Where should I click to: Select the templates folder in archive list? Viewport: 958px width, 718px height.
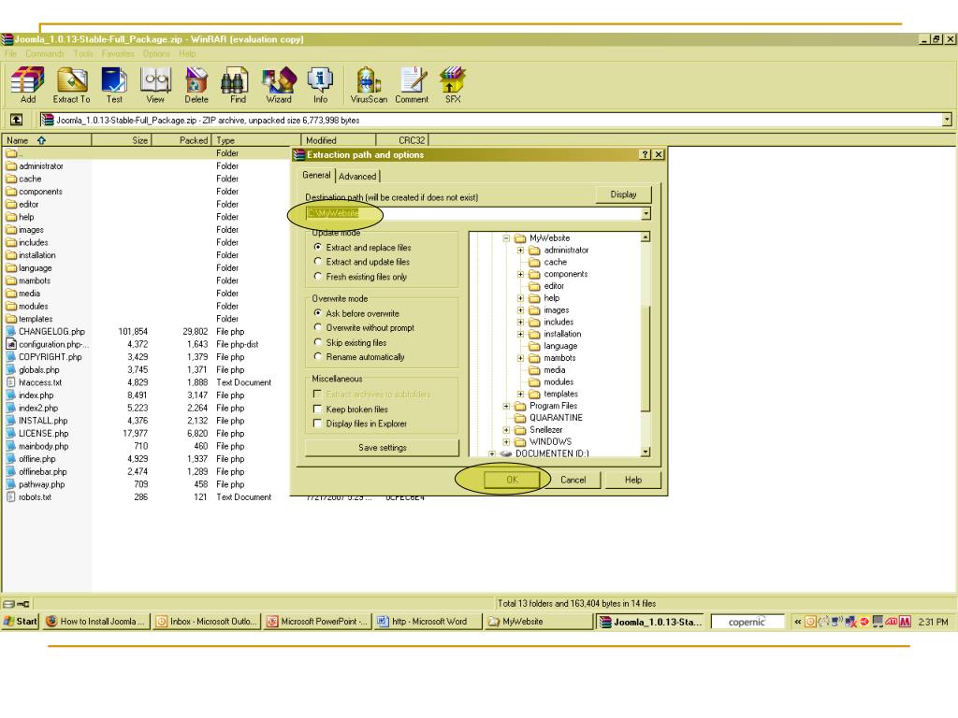(29, 319)
